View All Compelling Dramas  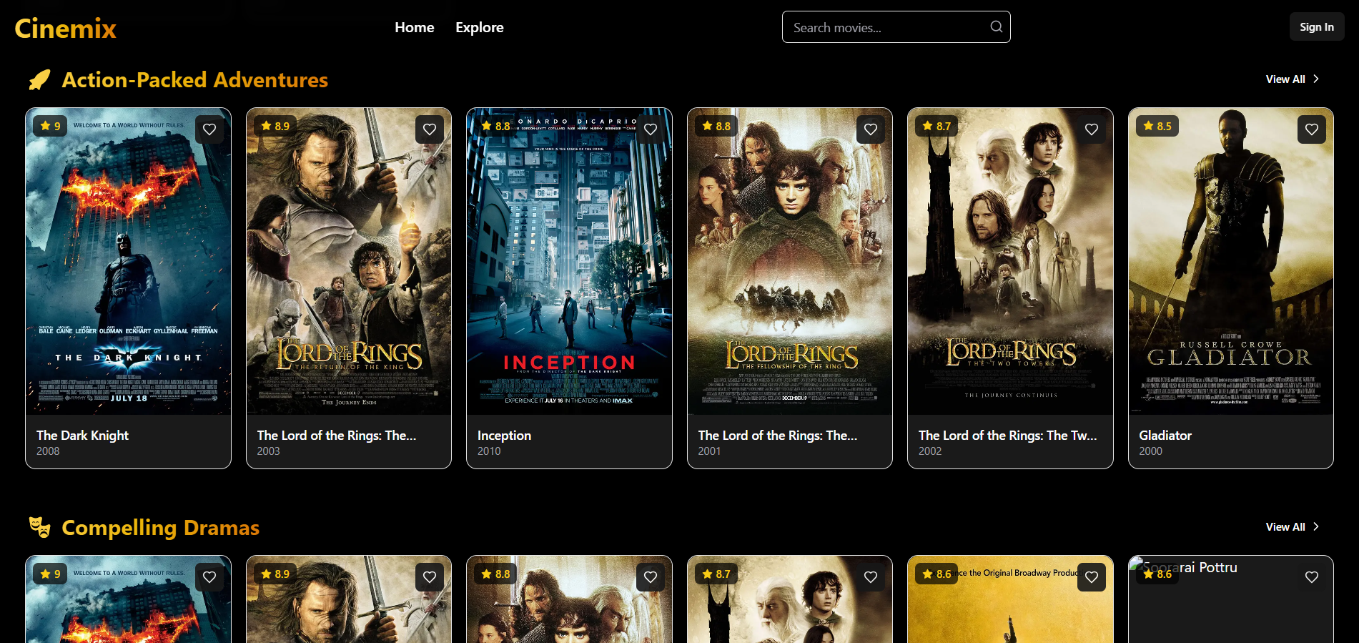pyautogui.click(x=1293, y=527)
